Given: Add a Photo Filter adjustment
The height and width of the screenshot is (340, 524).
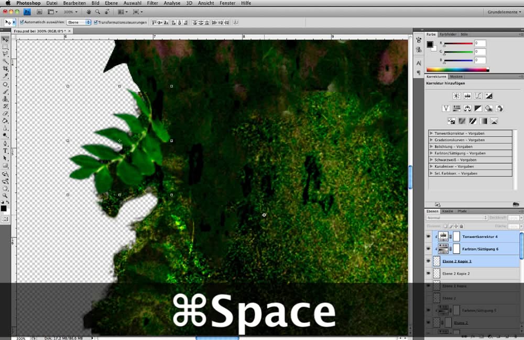Looking at the screenshot, I should pos(488,108).
